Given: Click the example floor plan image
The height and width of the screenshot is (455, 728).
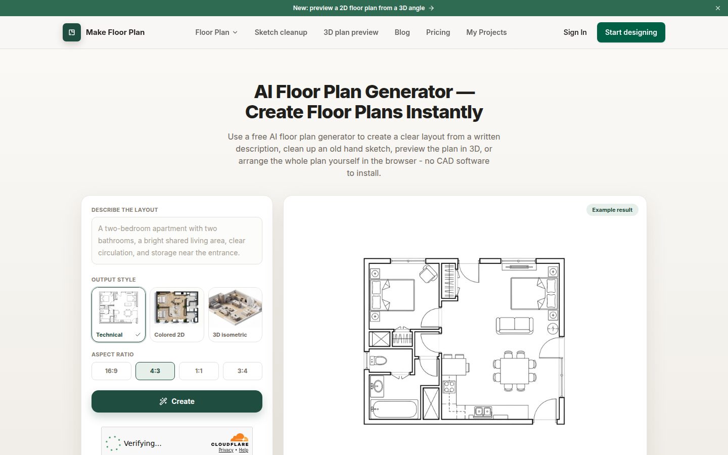Looking at the screenshot, I should tap(464, 341).
